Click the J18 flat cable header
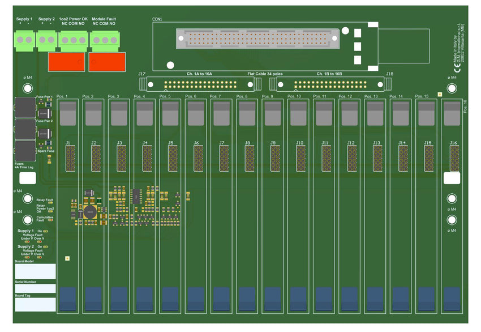This screenshot has width=481, height=332. (329, 84)
